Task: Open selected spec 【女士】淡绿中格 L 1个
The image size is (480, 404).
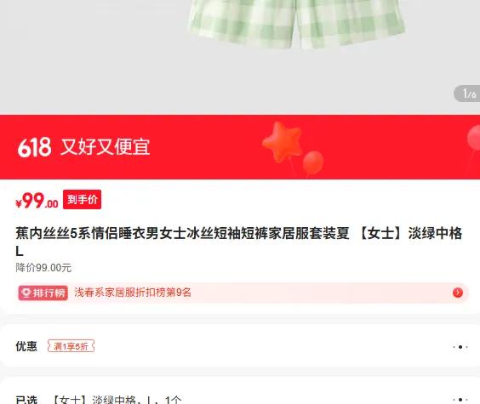Action: 117,400
